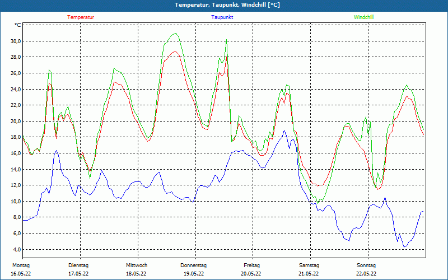Click the 6,0 y-axis value

pyautogui.click(x=17, y=234)
